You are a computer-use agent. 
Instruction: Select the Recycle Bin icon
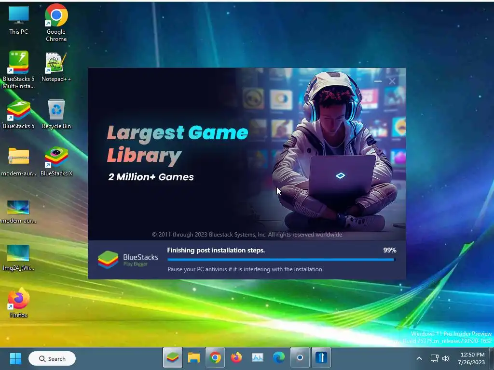click(x=56, y=114)
